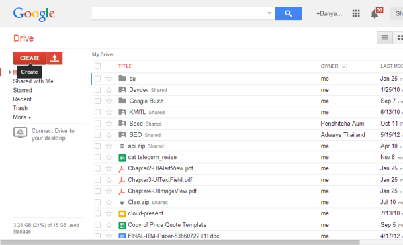Open the Google apps grid
This screenshot has width=403, height=245.
pos(356,13)
